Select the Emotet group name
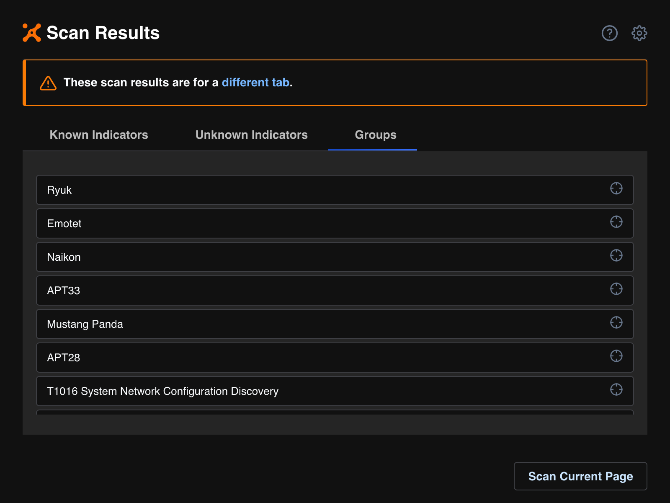This screenshot has width=670, height=503. (64, 224)
